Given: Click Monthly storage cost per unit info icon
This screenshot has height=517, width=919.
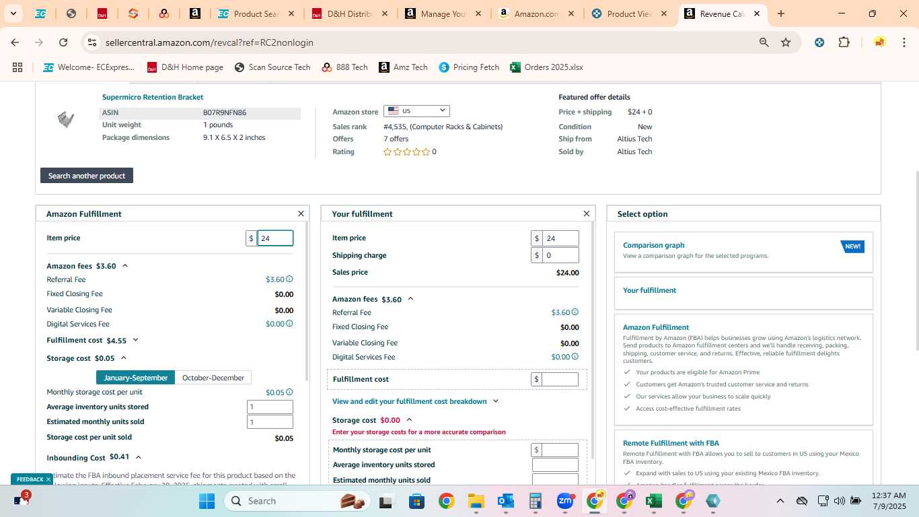Looking at the screenshot, I should tap(289, 392).
